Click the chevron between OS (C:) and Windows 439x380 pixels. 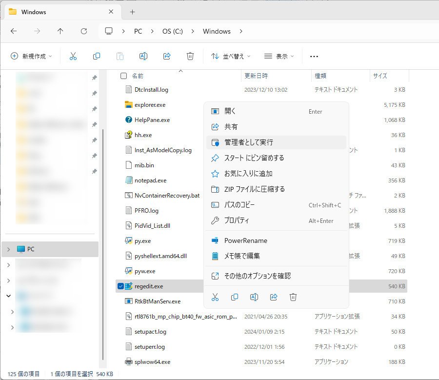pos(193,31)
